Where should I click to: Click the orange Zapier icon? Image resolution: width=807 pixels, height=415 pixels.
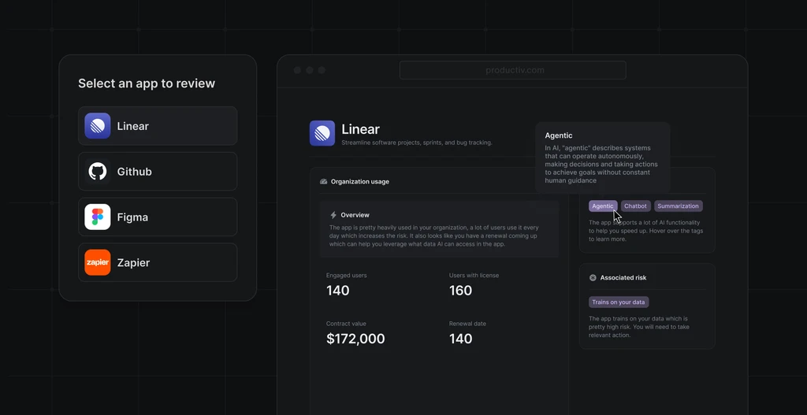[98, 262]
